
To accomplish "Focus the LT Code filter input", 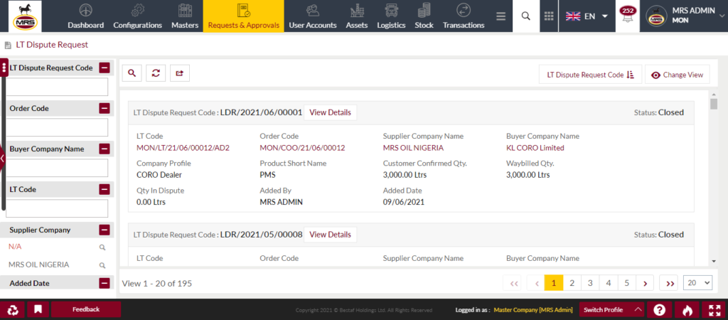I will pyautogui.click(x=57, y=208).
